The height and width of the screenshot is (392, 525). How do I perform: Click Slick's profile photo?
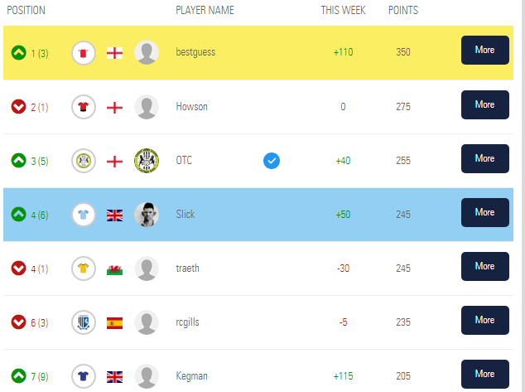[147, 215]
